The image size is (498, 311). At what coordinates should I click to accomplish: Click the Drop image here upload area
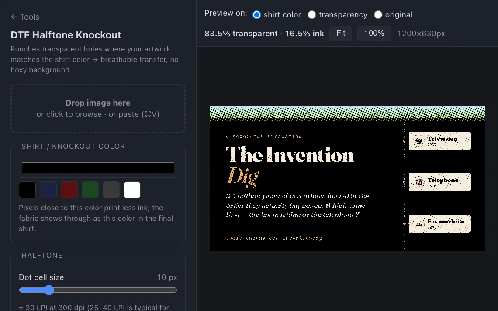coord(98,109)
